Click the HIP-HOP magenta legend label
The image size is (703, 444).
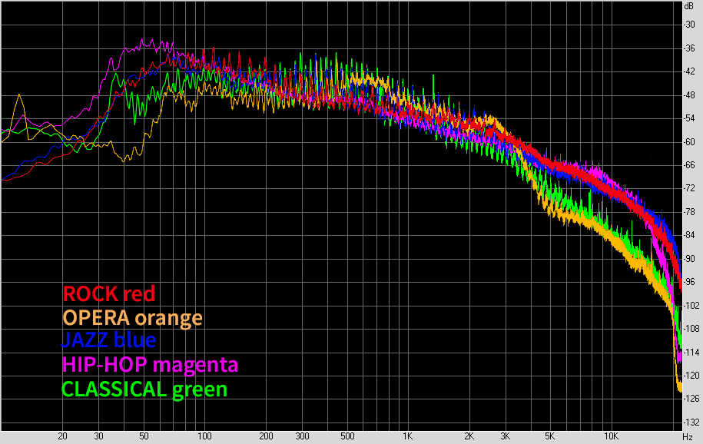(150, 364)
